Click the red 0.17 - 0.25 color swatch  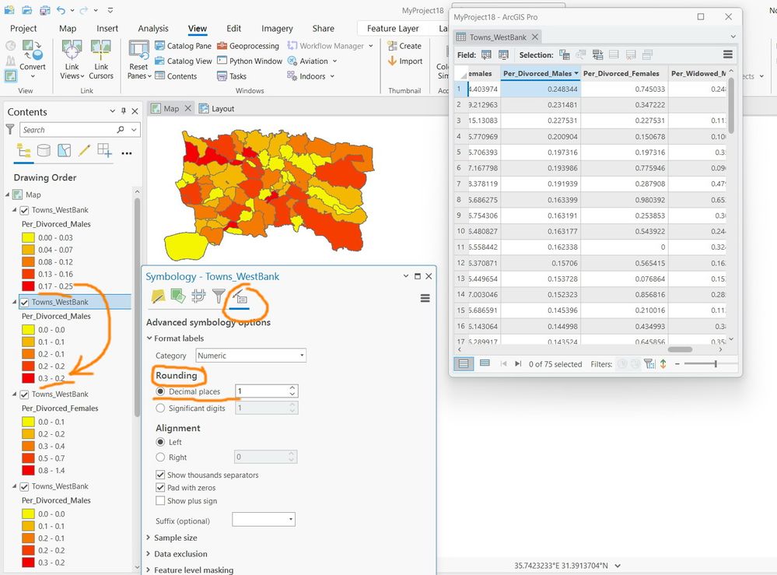click(28, 286)
